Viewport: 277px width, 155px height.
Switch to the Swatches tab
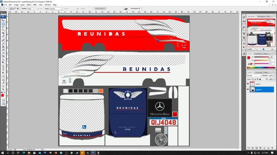(258, 53)
